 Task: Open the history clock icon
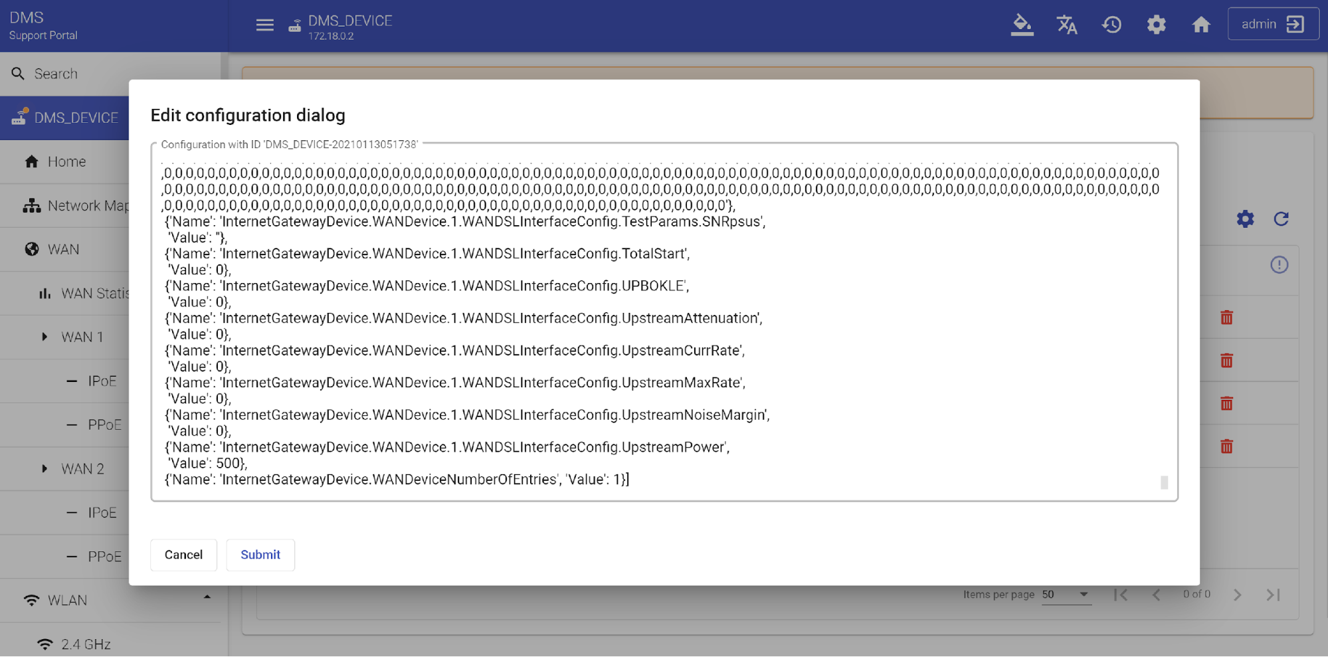(x=1111, y=25)
